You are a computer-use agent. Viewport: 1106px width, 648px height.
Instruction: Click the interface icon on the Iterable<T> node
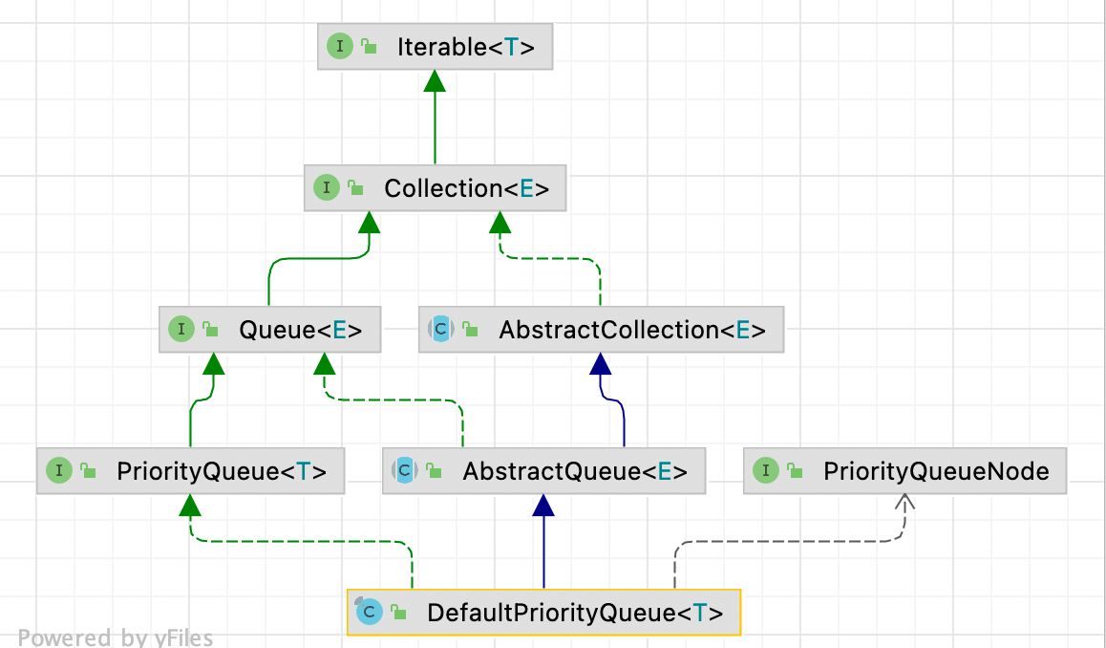tap(340, 47)
